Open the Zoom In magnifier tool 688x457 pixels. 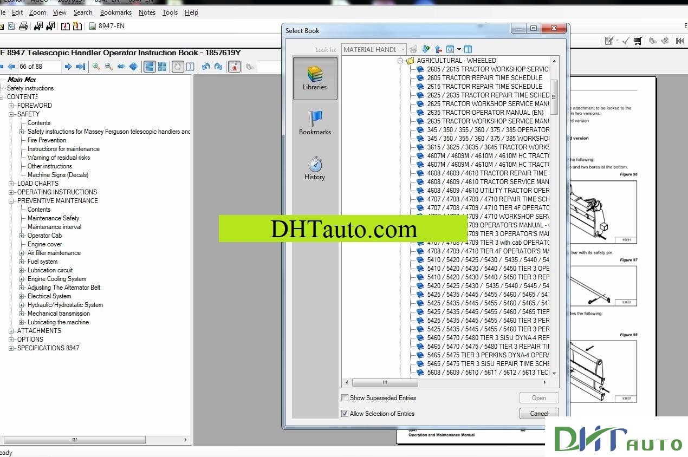coord(96,67)
